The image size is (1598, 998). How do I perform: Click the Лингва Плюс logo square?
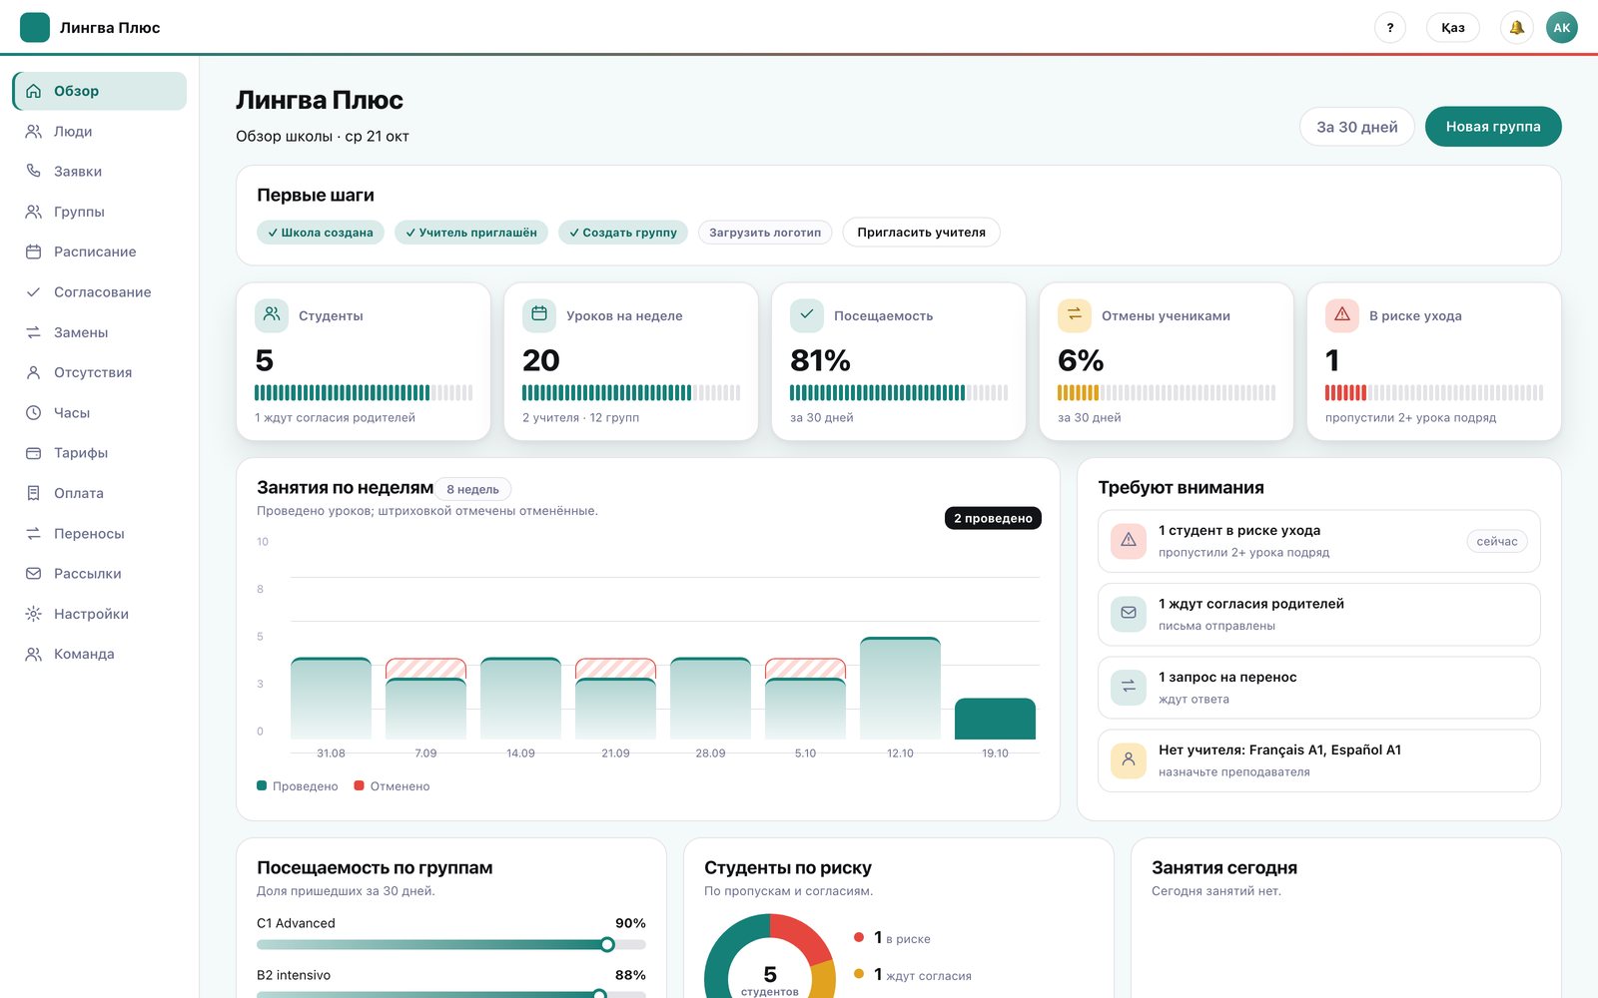(x=35, y=28)
